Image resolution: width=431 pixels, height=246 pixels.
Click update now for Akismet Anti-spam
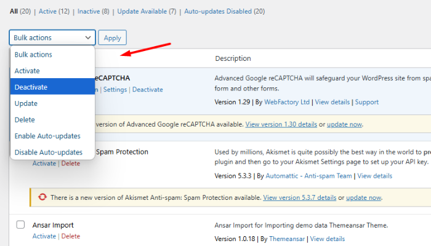tap(364, 198)
